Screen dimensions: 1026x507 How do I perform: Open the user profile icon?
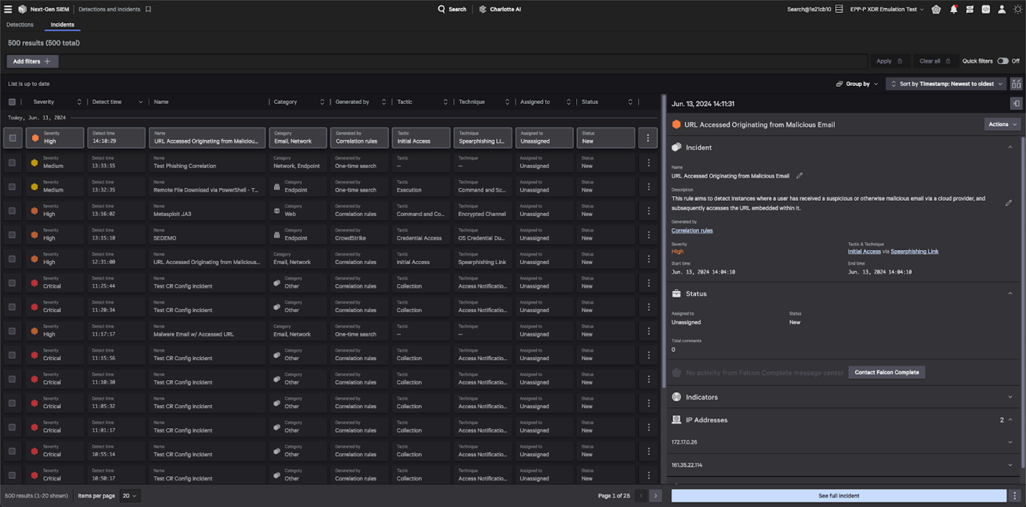coord(1002,9)
